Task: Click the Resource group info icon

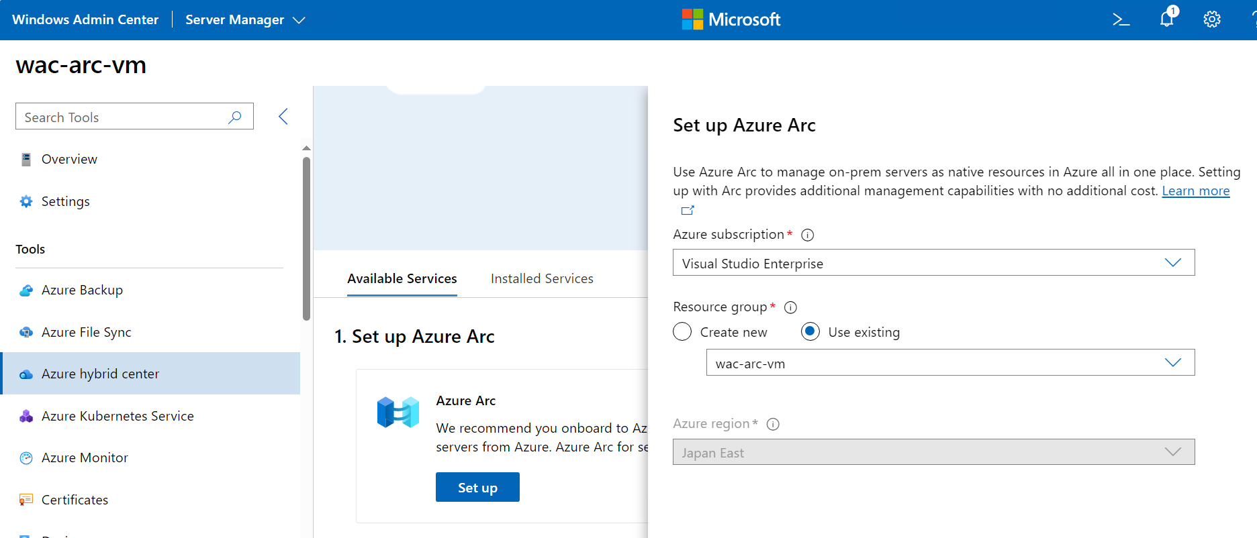Action: (791, 307)
